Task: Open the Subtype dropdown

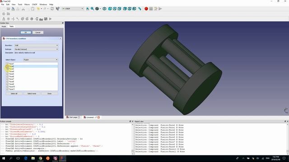Action: click(36, 49)
